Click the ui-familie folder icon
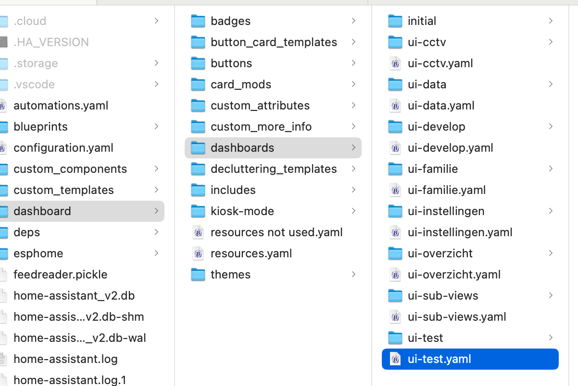The width and height of the screenshot is (578, 386). click(x=395, y=169)
